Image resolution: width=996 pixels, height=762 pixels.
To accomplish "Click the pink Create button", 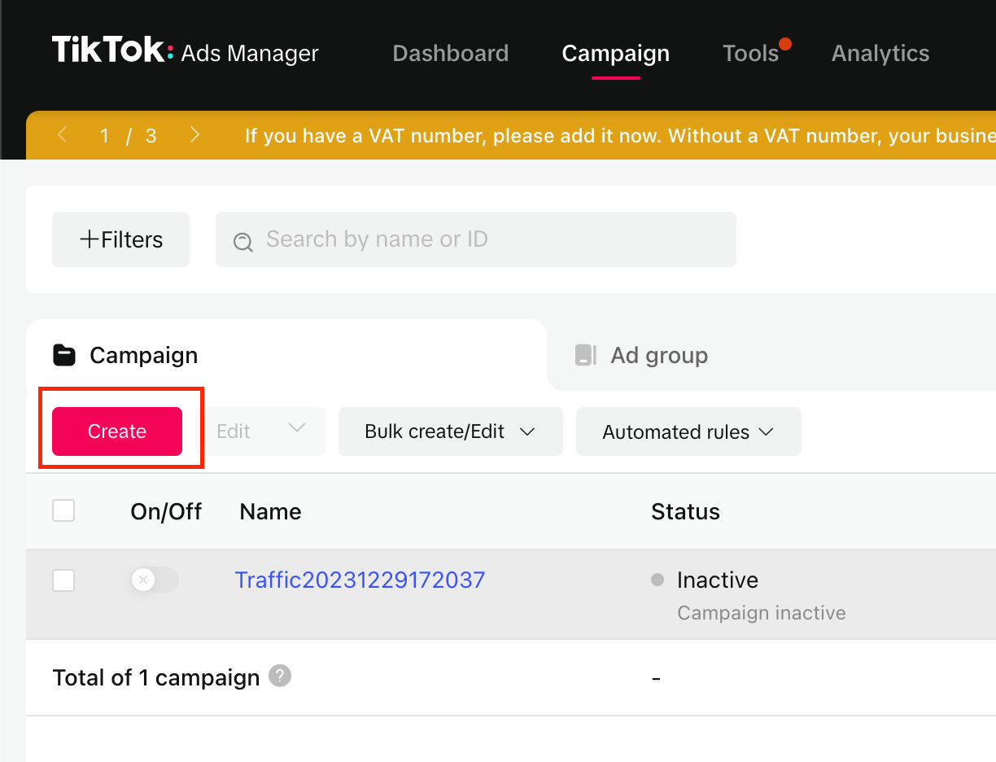I will point(117,431).
